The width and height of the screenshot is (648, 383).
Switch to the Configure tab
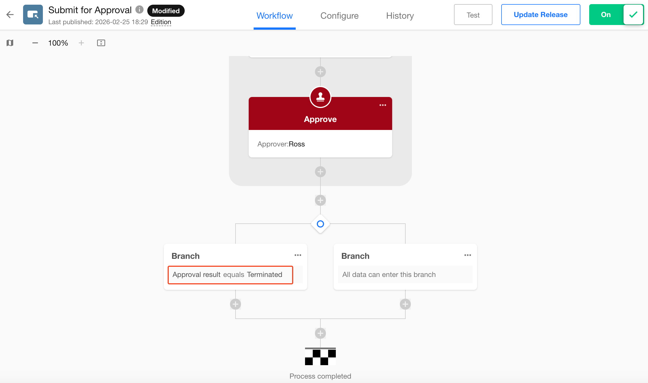[339, 16]
